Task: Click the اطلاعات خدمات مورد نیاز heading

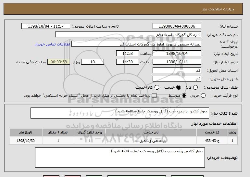Action: (x=214, y=124)
